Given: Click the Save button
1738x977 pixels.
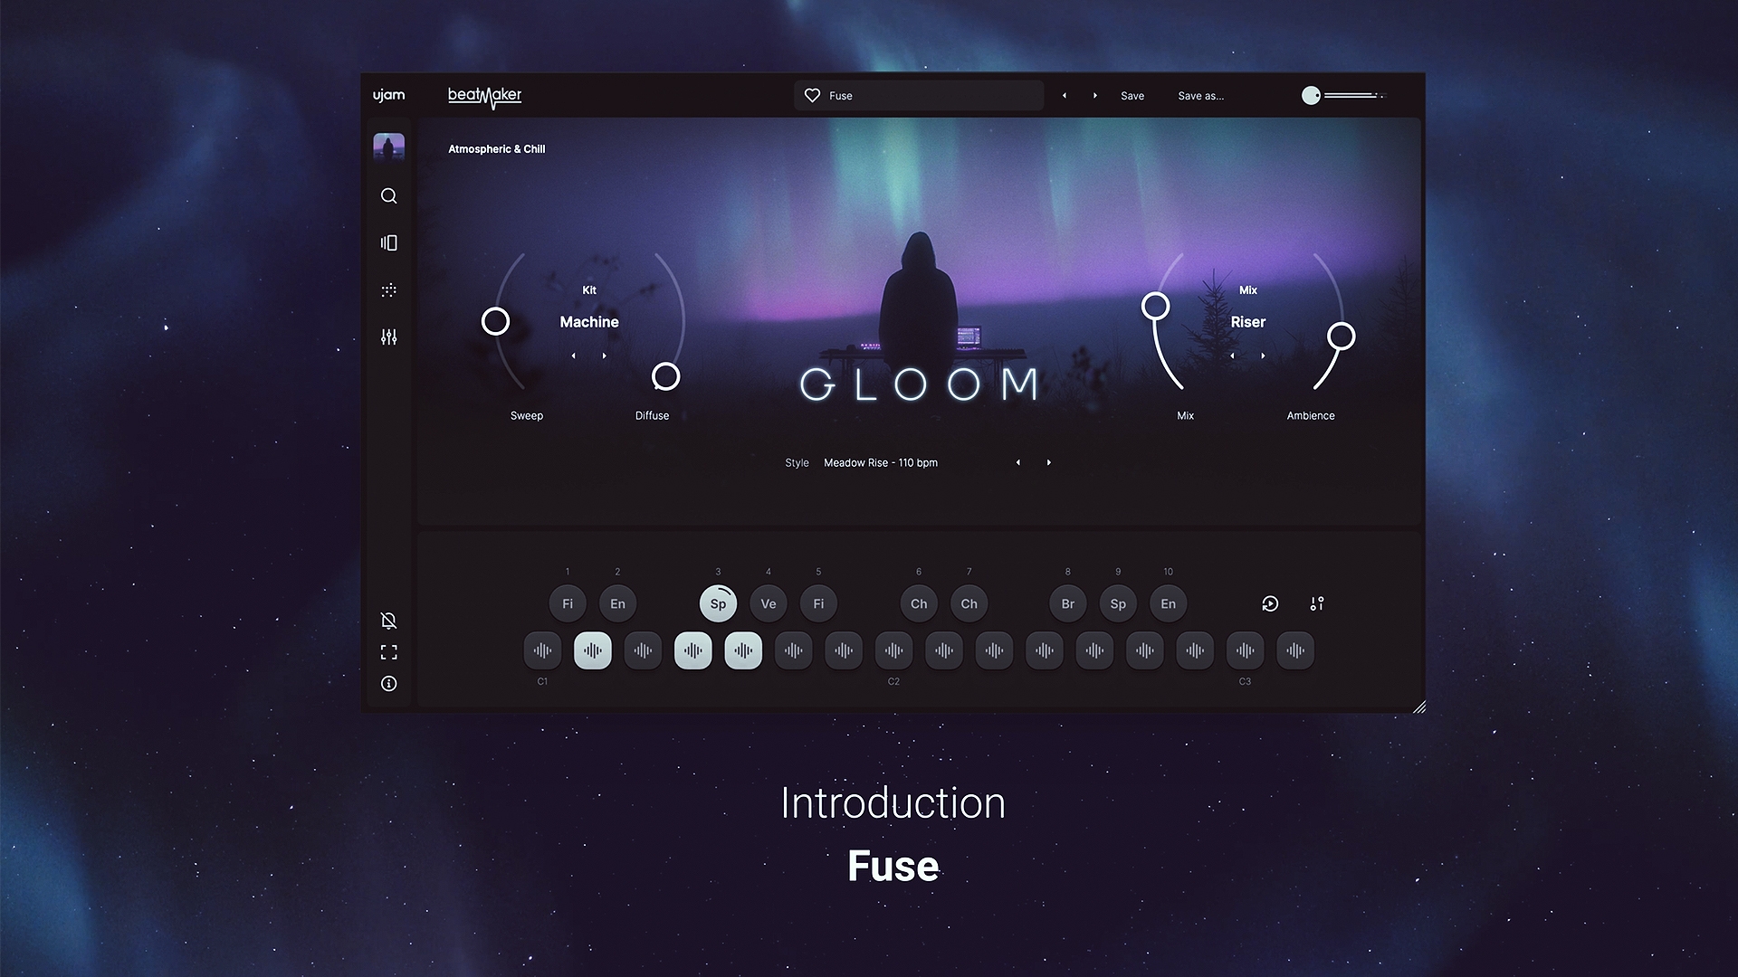Looking at the screenshot, I should 1132,96.
